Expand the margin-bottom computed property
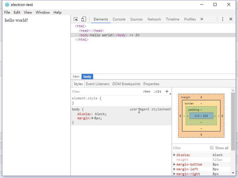Screen dimensions: 238x178 coord(174,164)
